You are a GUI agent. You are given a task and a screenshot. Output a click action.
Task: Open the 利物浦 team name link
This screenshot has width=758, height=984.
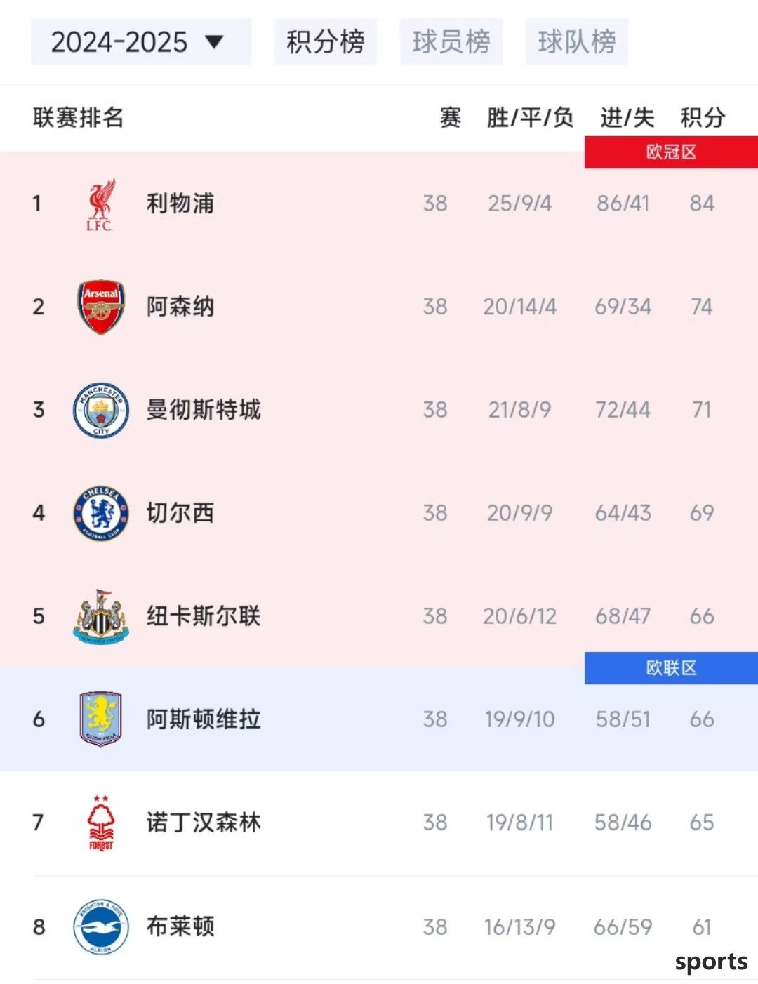pos(180,204)
